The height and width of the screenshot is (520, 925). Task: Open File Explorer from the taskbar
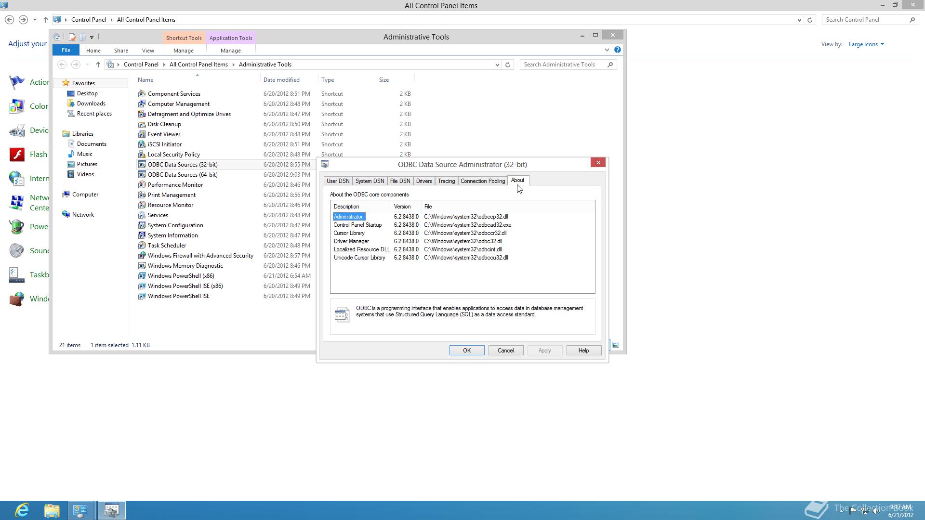tap(52, 510)
